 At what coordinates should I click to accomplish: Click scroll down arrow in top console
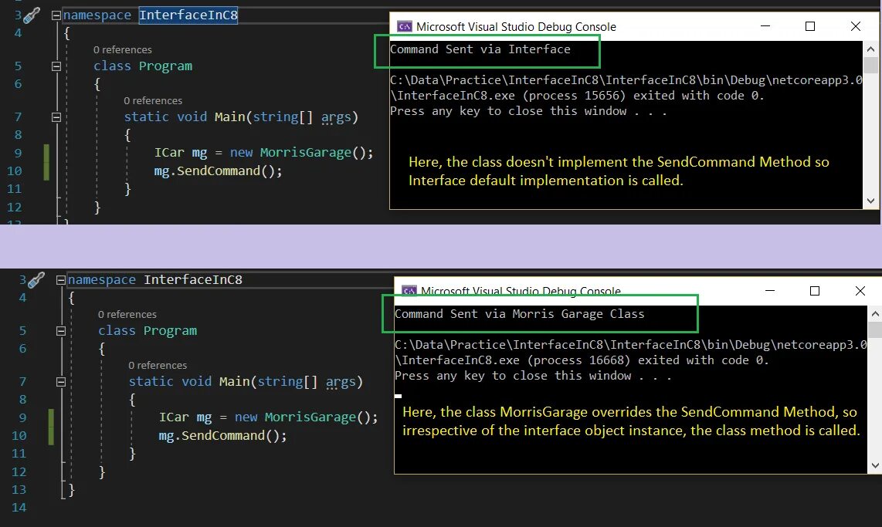coord(870,201)
